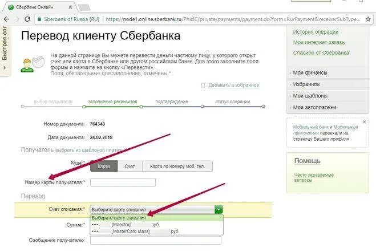Choose the MasterCard Mass card from list

click(156, 231)
